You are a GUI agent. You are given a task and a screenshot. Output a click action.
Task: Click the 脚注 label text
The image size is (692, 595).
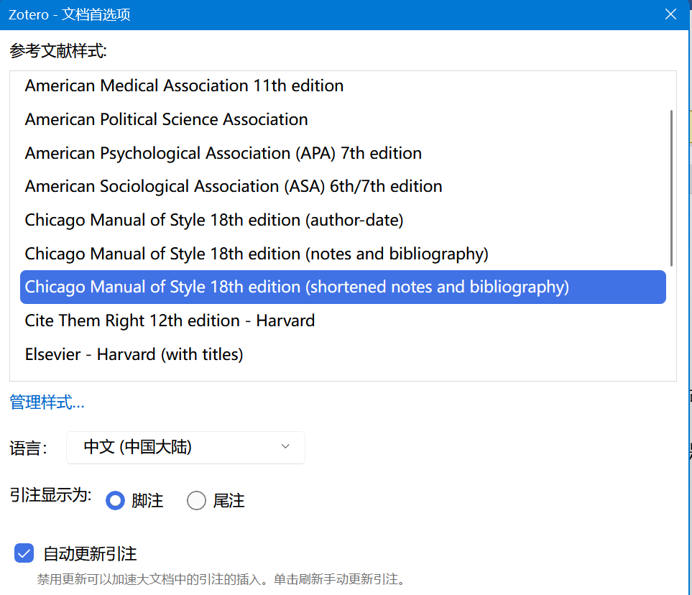pos(147,501)
